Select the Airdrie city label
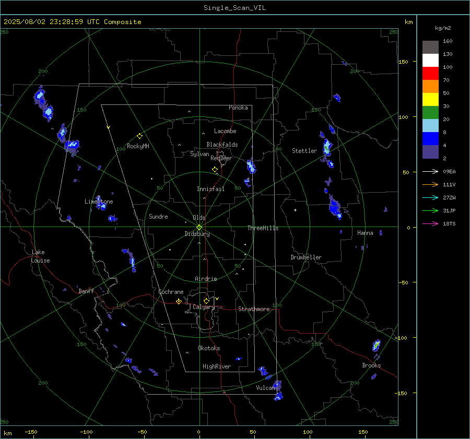The width and height of the screenshot is (470, 439). 206,279
